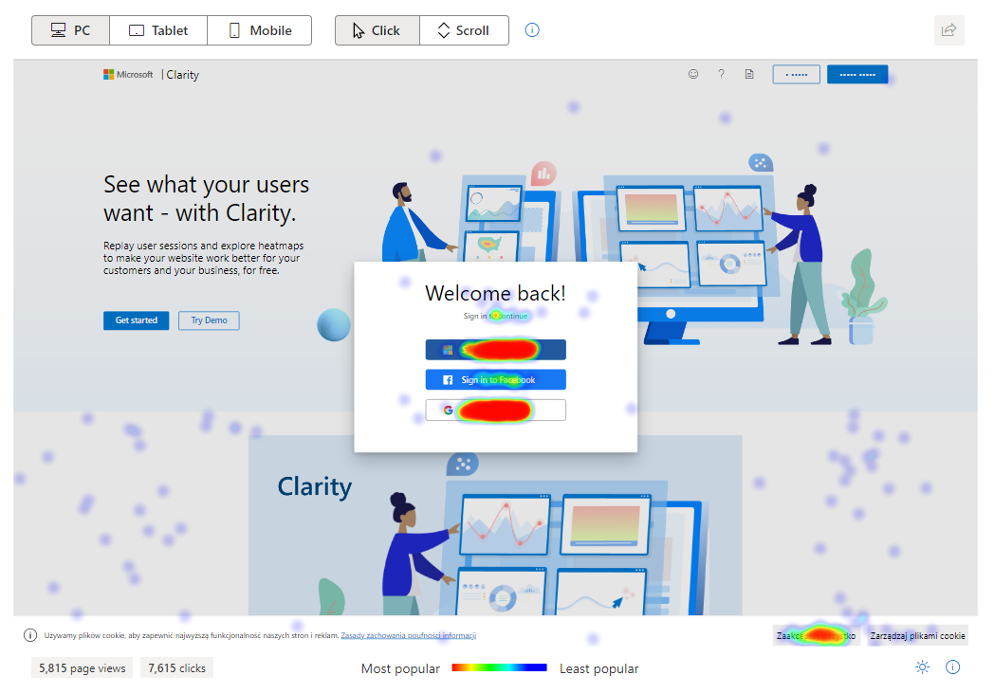This screenshot has width=994, height=694.
Task: Click the See what your users want heading
Action: 206,198
